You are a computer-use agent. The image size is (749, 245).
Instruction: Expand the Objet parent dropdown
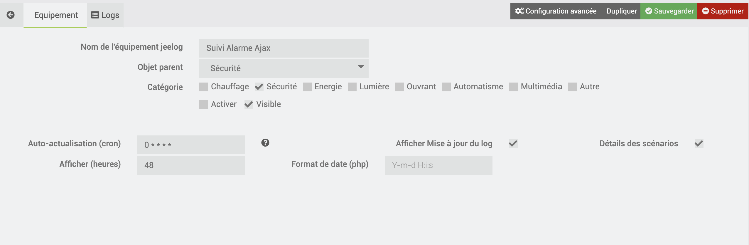point(284,68)
